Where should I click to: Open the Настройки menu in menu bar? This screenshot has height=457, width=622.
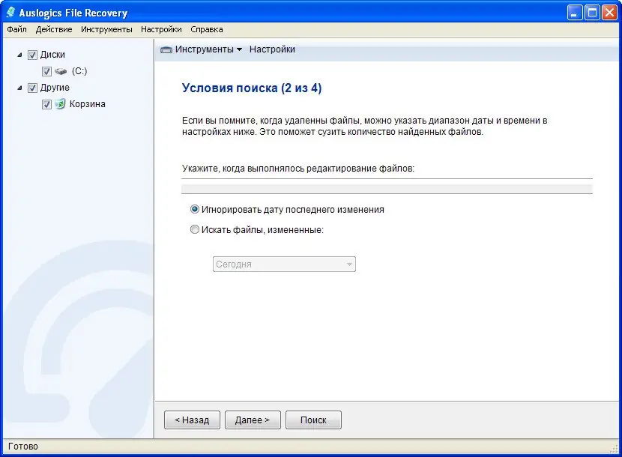(x=161, y=29)
